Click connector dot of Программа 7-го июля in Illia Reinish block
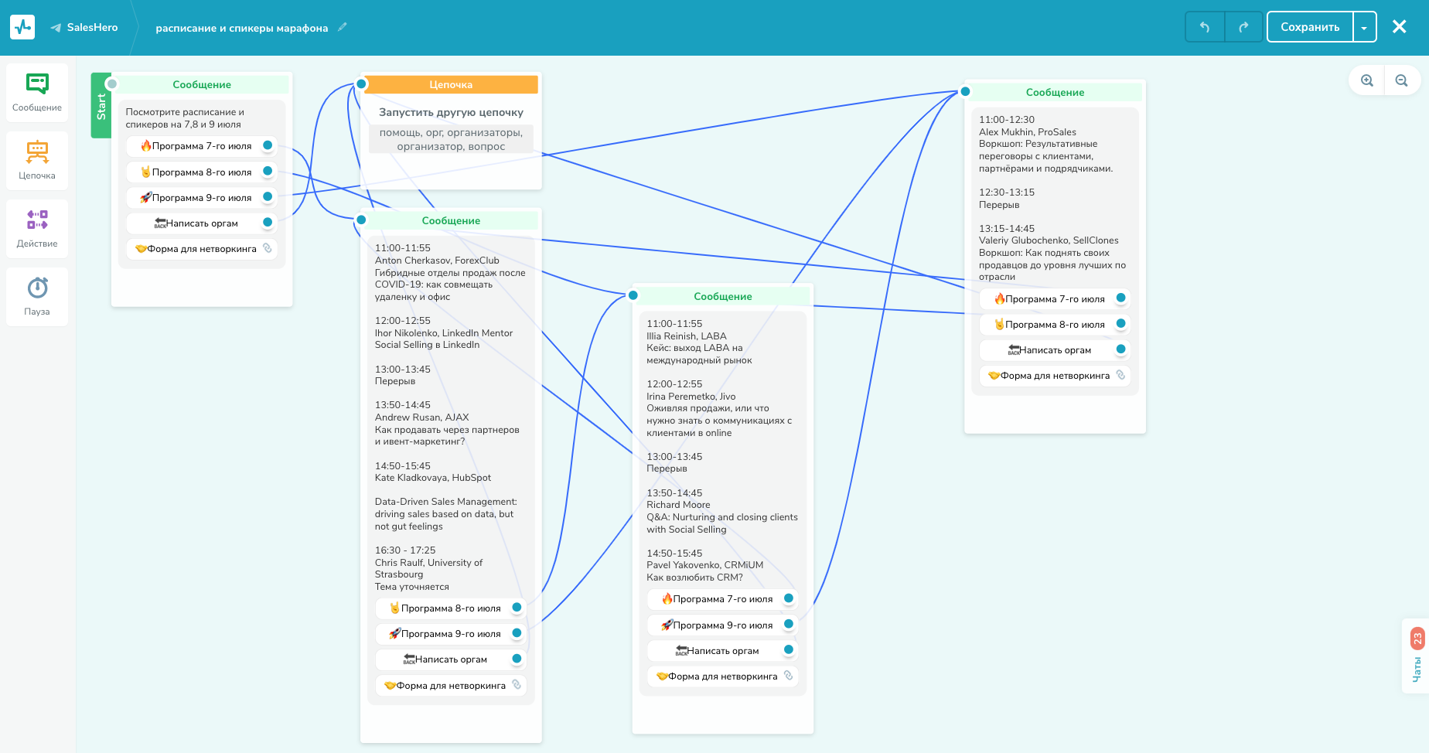The height and width of the screenshot is (753, 1429). (x=789, y=598)
